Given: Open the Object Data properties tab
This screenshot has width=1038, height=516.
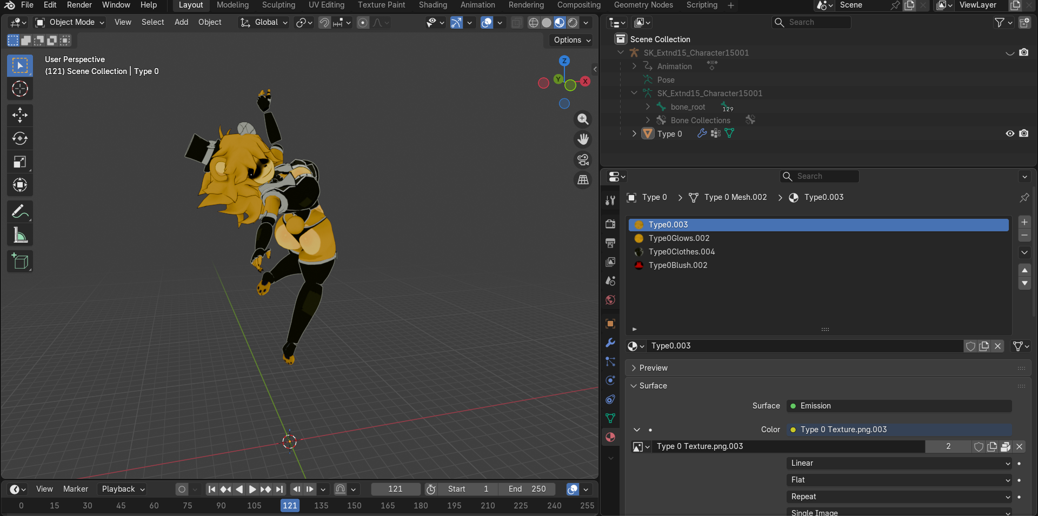Looking at the screenshot, I should point(610,418).
